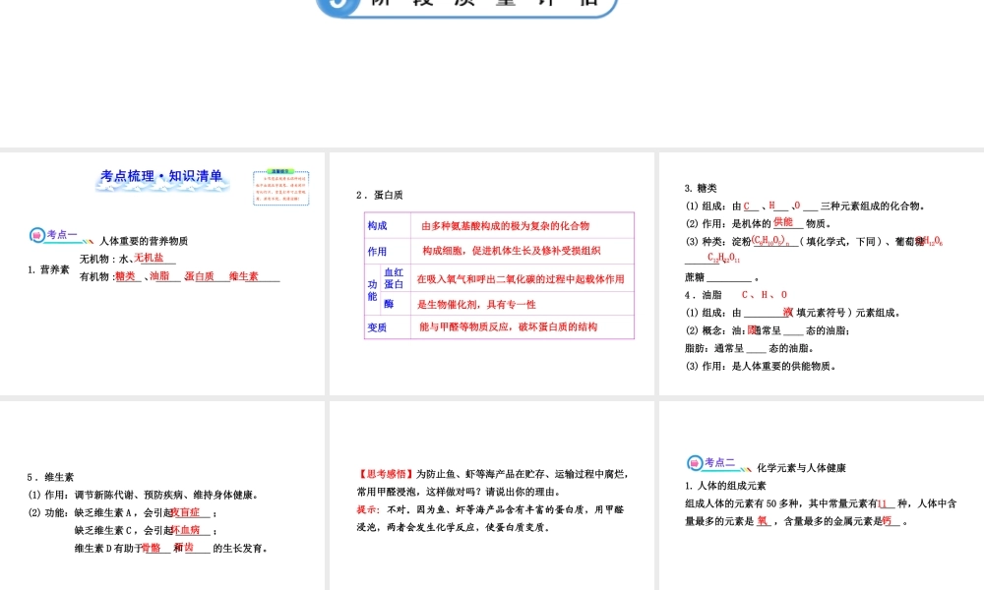Click the cell 能与甲醛等物质反应，破坏蛋白质的结构
The width and height of the screenshot is (984, 590).
(x=523, y=327)
